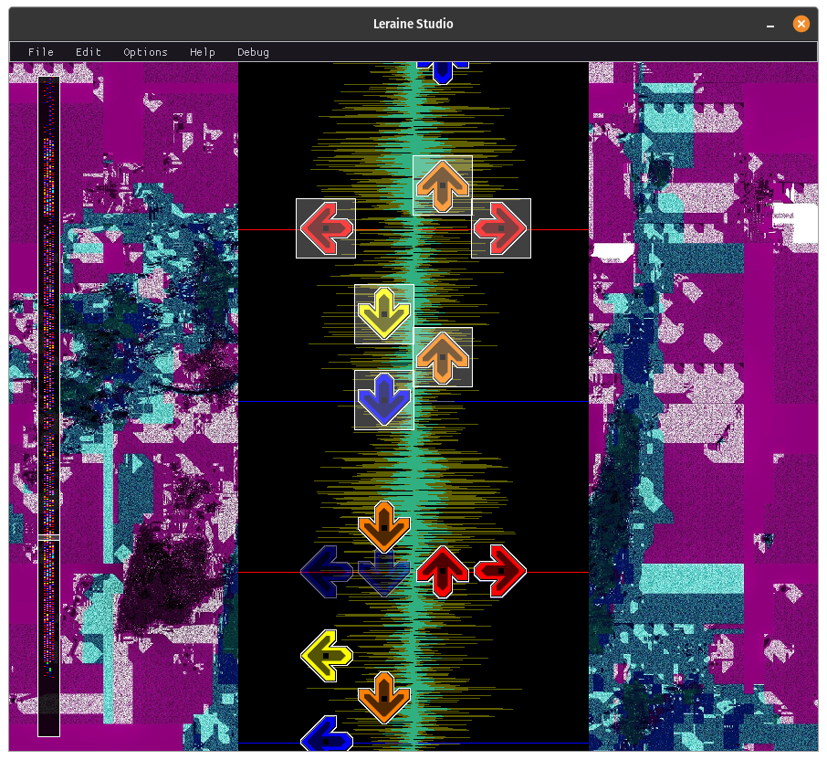Click the dim blue left receptor arrow
827x760 pixels.
(x=326, y=572)
